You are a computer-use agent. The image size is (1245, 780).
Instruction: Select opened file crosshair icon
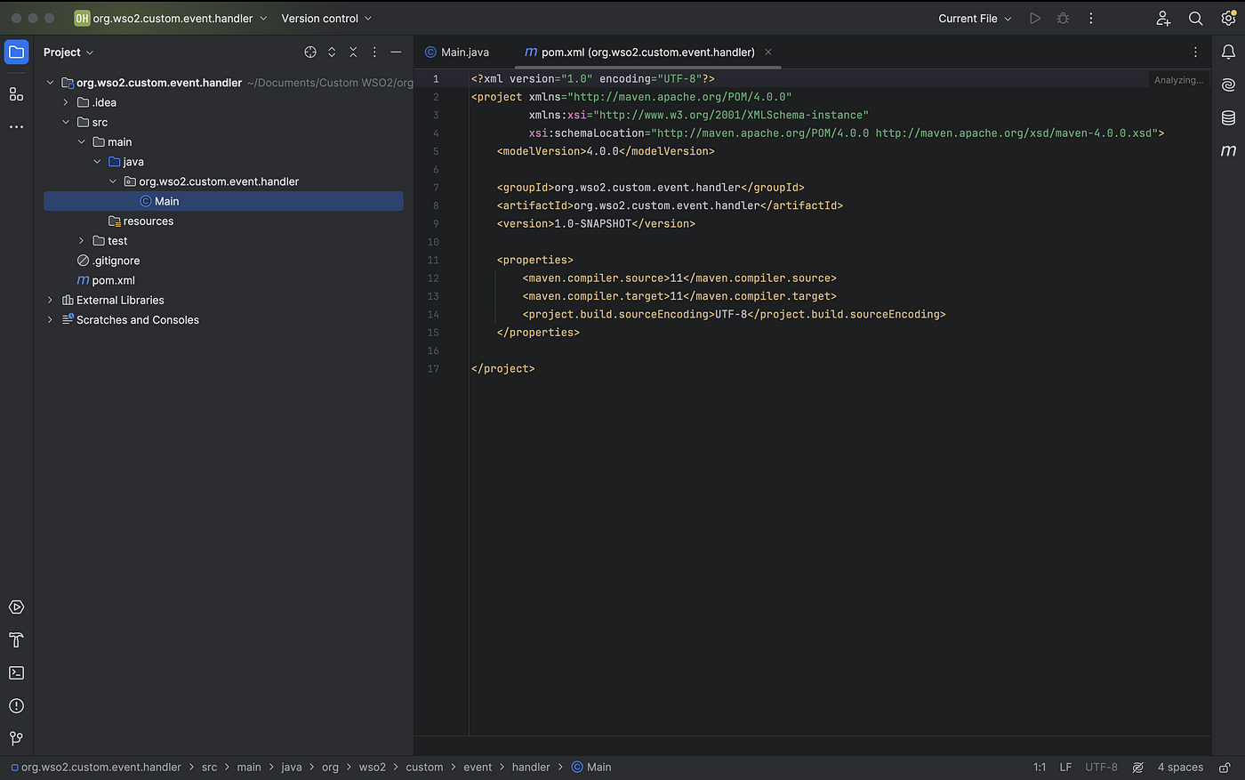(310, 52)
